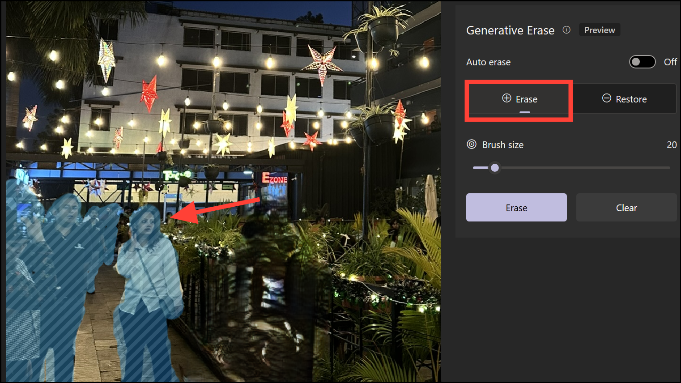The image size is (681, 383).
Task: Click the Brush size slider handle
Action: click(x=494, y=168)
